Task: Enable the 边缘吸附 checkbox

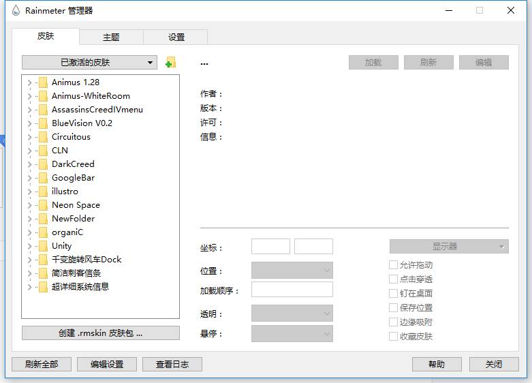Action: [x=393, y=322]
